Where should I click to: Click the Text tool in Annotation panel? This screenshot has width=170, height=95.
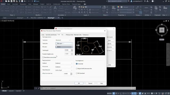coord(55,9)
